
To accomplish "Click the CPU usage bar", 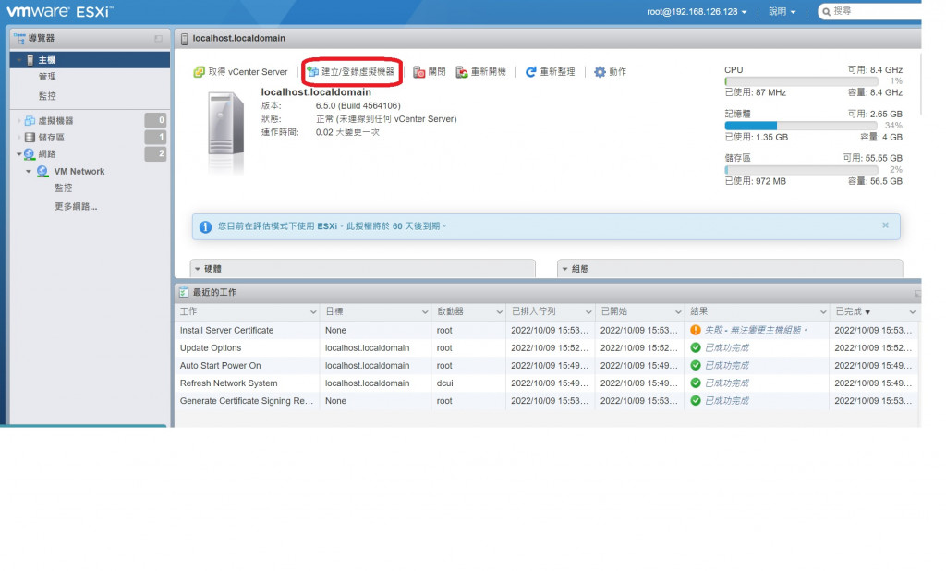I will (x=801, y=81).
